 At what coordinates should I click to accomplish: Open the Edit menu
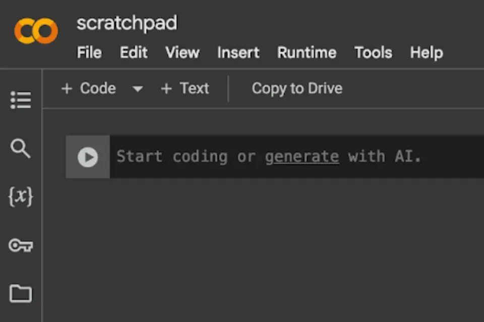[x=134, y=52]
